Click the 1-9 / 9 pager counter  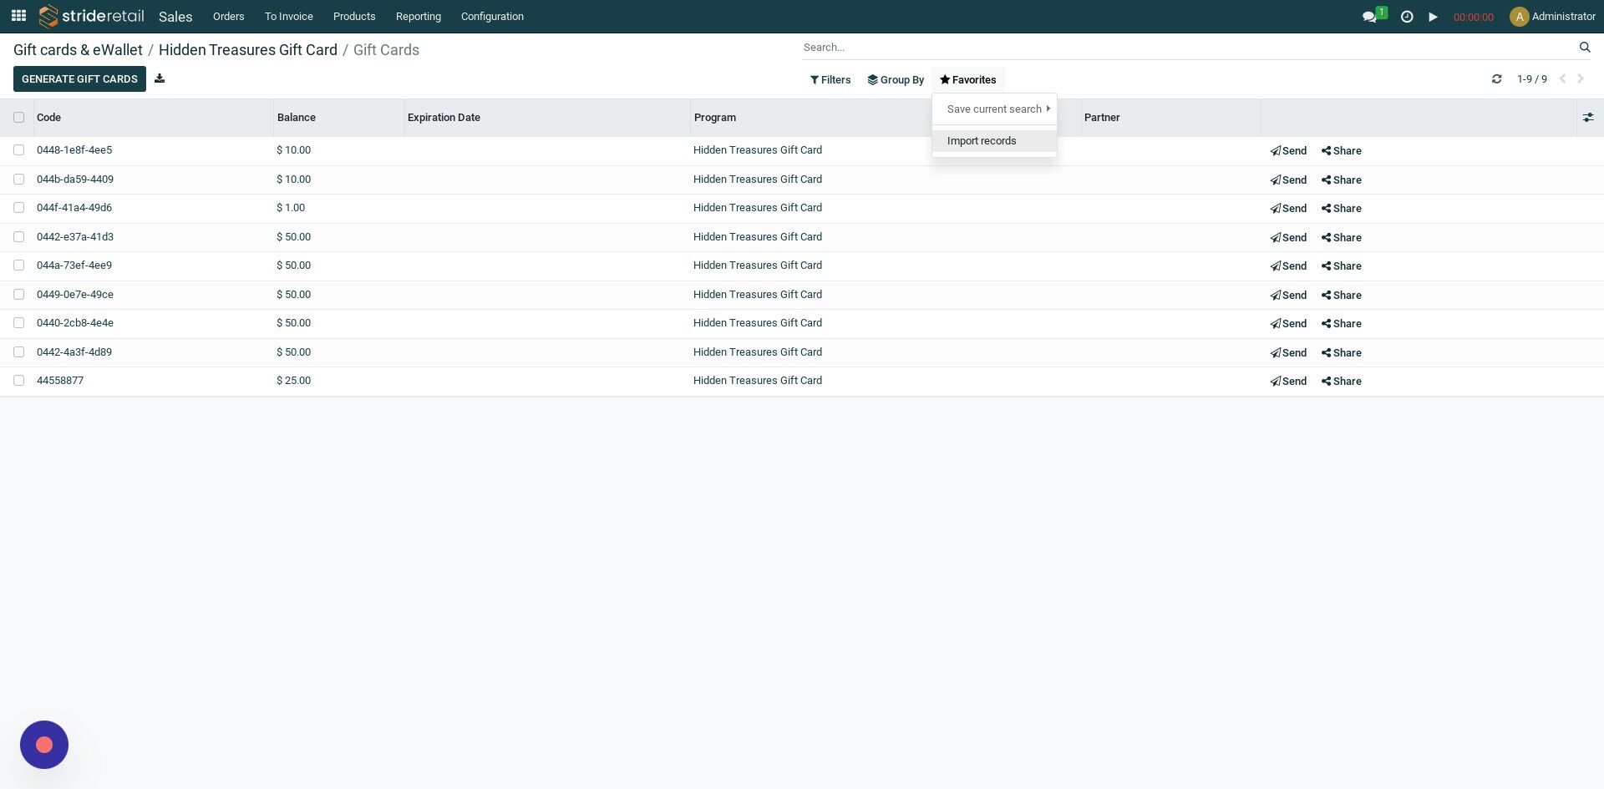point(1532,79)
